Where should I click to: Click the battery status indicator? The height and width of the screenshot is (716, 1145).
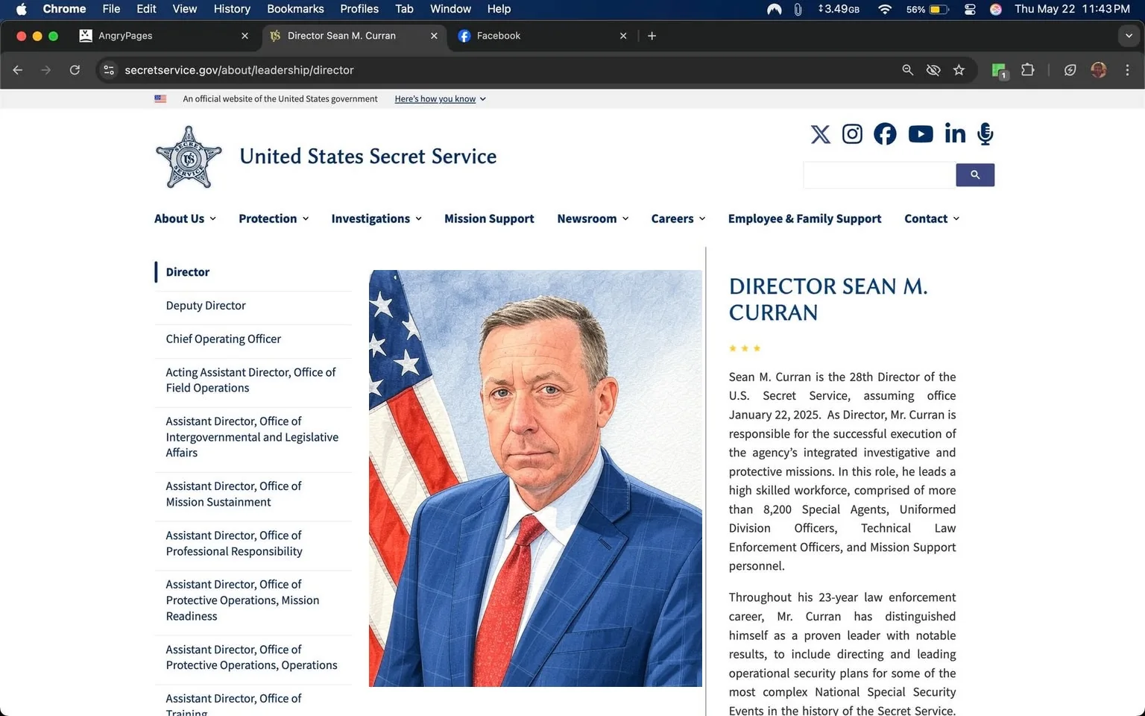pos(927,9)
